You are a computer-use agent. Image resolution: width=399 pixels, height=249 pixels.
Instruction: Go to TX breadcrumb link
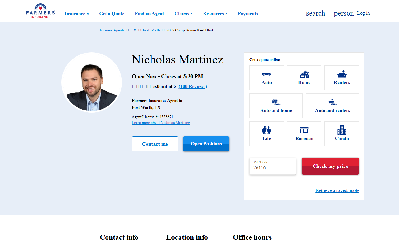click(133, 30)
